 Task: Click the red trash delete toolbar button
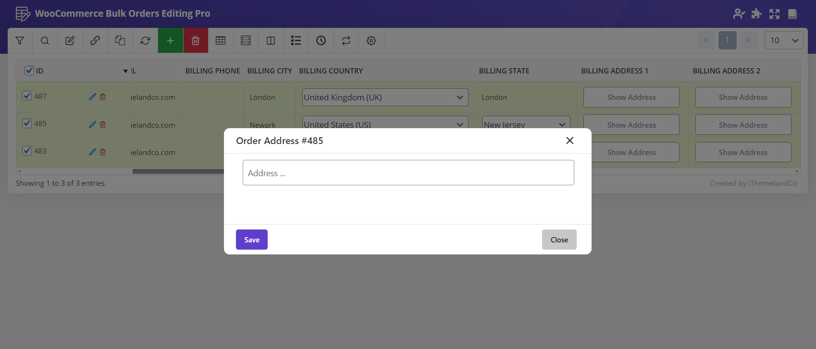click(x=196, y=41)
